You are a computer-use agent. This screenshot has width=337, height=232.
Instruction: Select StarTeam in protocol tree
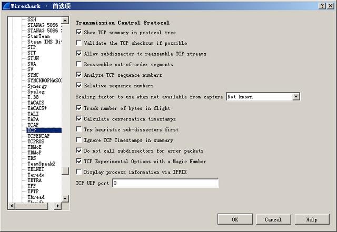tap(38, 36)
